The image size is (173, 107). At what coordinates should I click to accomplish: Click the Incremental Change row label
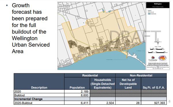28,99
